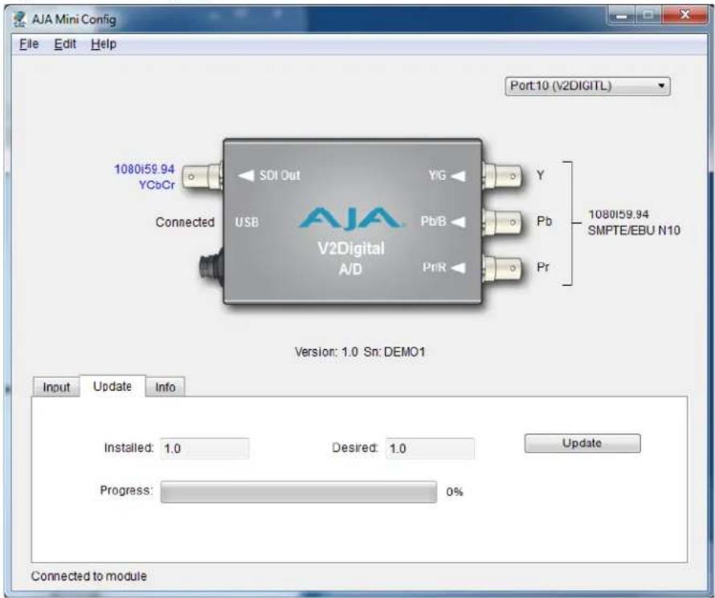The image size is (715, 598).
Task: Click the Installed version field
Action: [x=205, y=449]
